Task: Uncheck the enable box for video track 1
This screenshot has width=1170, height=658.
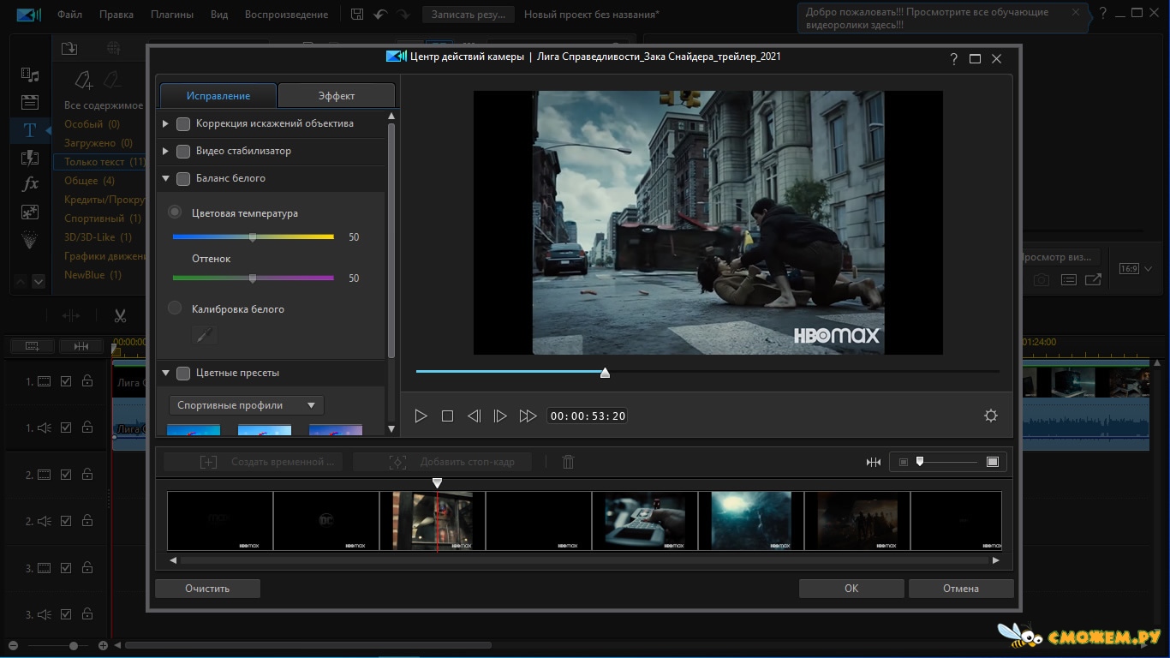Action: tap(66, 381)
